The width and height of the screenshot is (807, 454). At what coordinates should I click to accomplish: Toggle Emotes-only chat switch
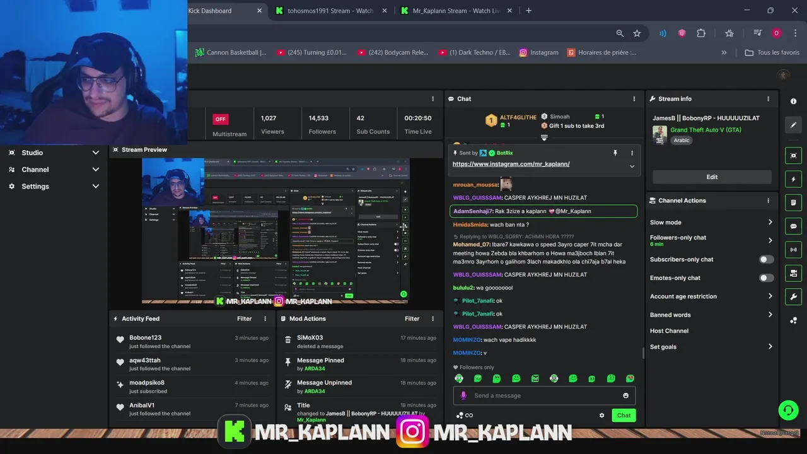click(x=766, y=277)
